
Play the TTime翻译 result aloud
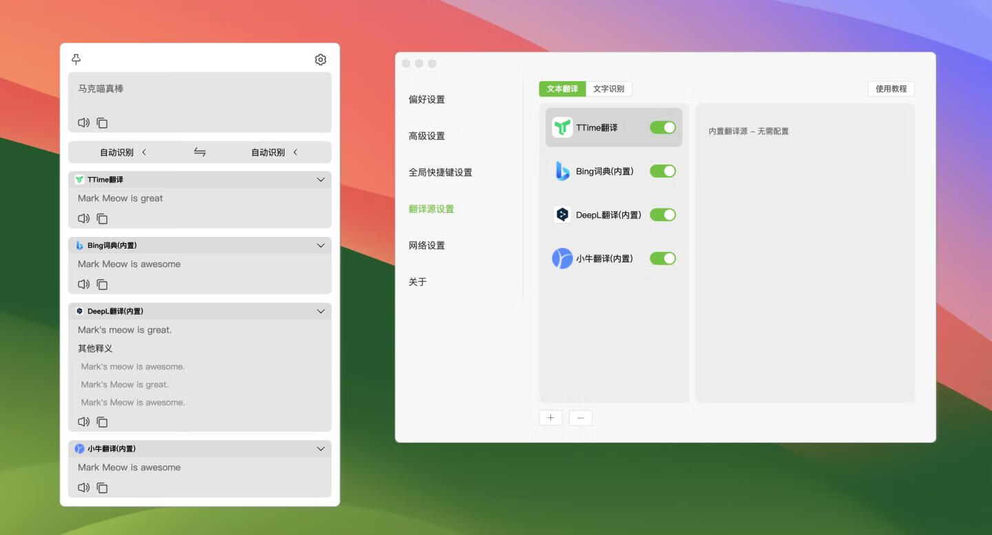[x=83, y=218]
